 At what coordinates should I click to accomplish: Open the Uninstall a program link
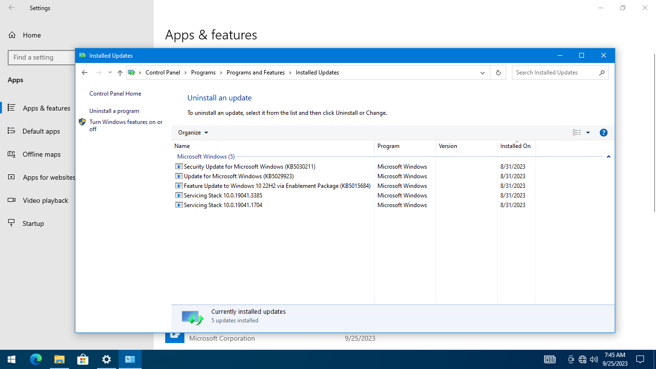click(114, 111)
